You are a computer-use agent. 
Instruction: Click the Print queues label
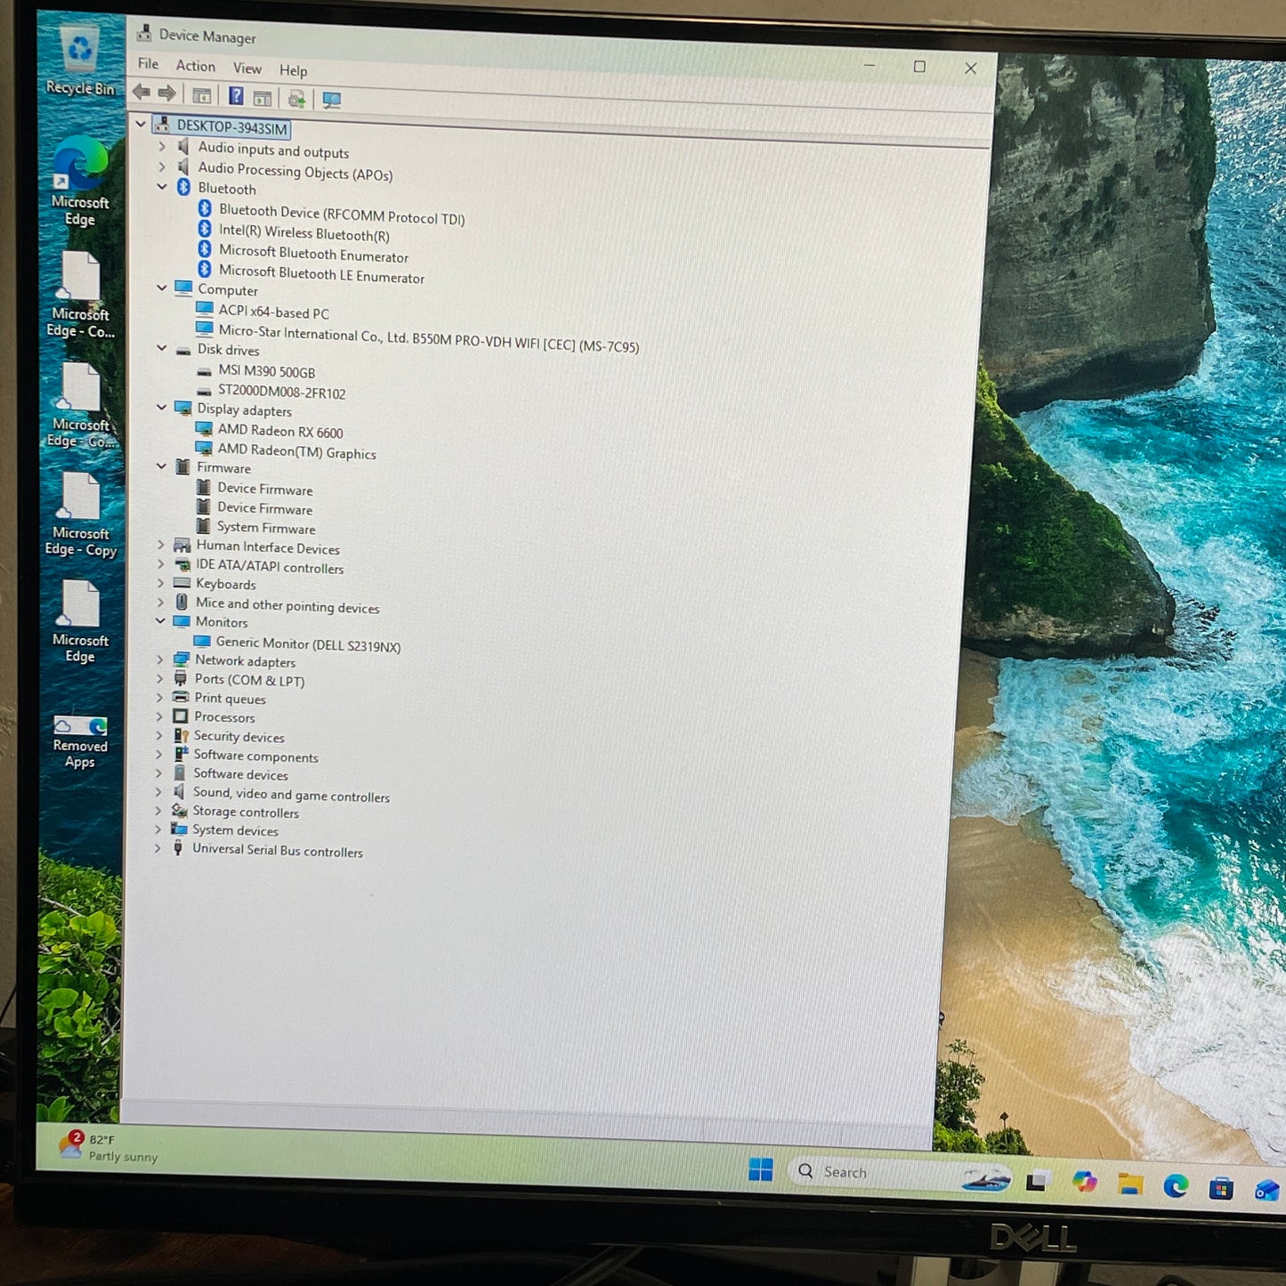pos(231,699)
